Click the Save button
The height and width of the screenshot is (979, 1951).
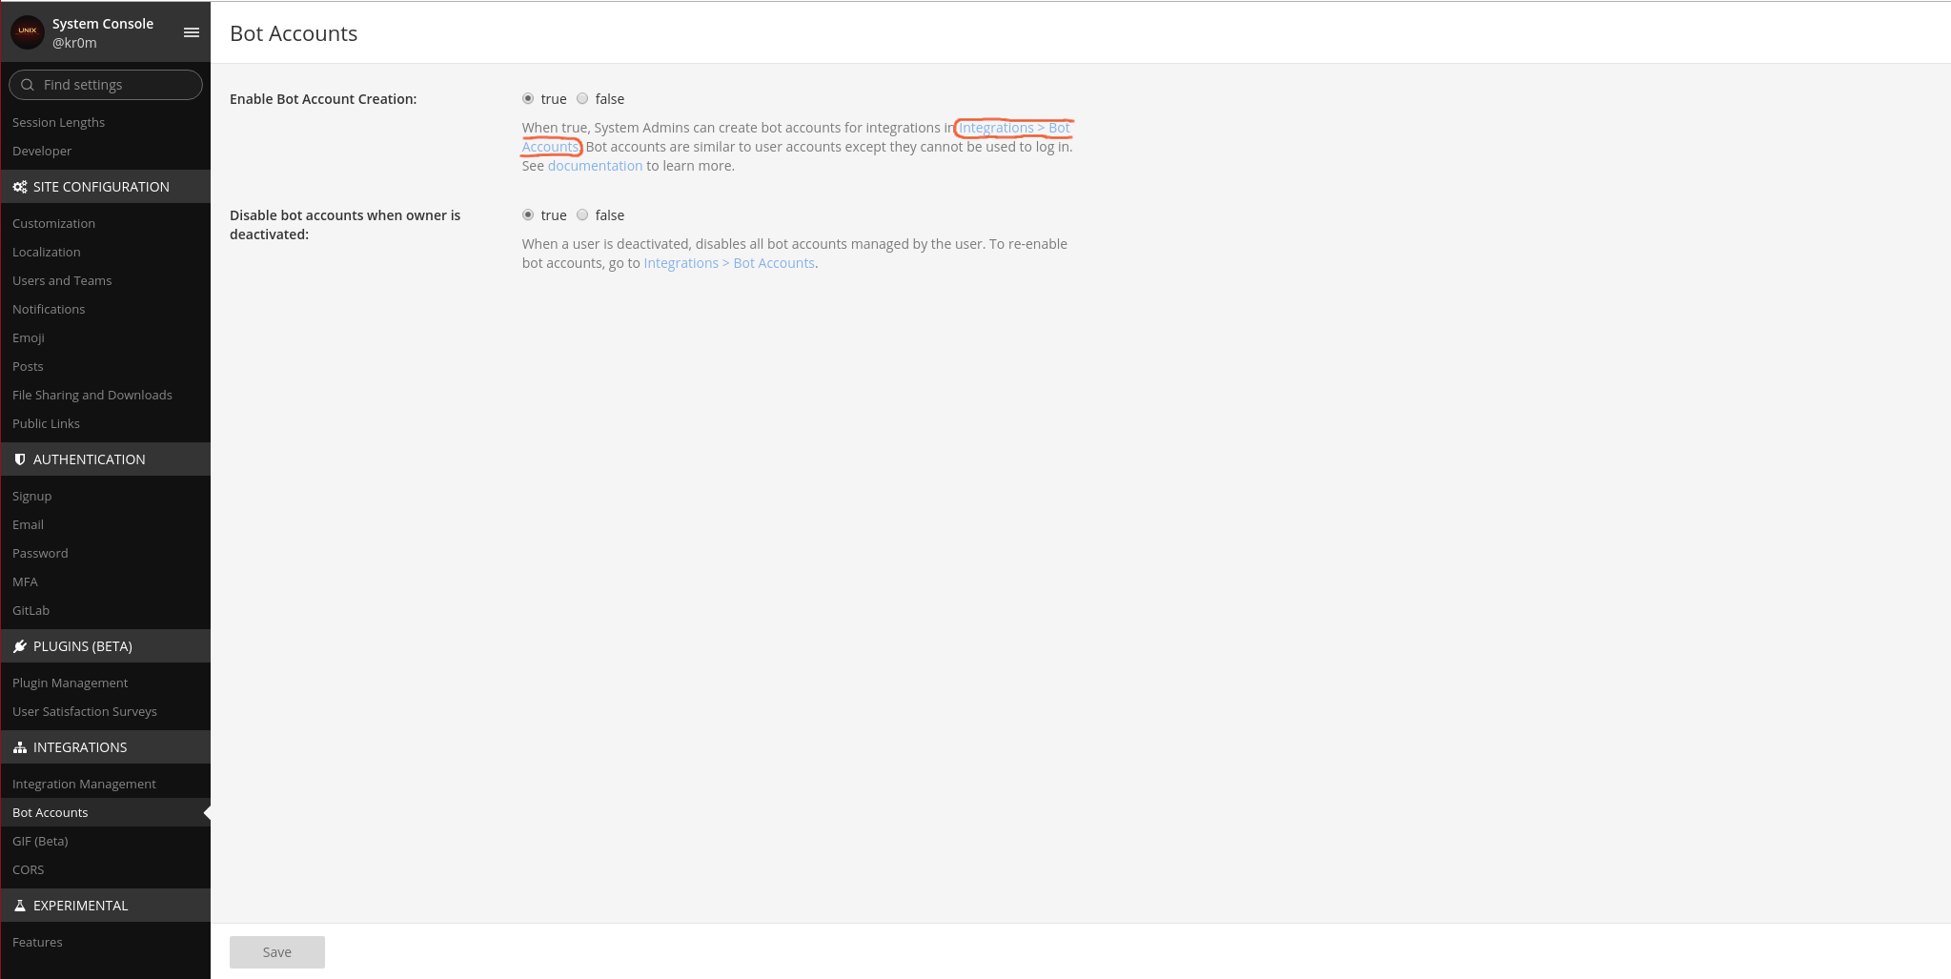(x=276, y=952)
